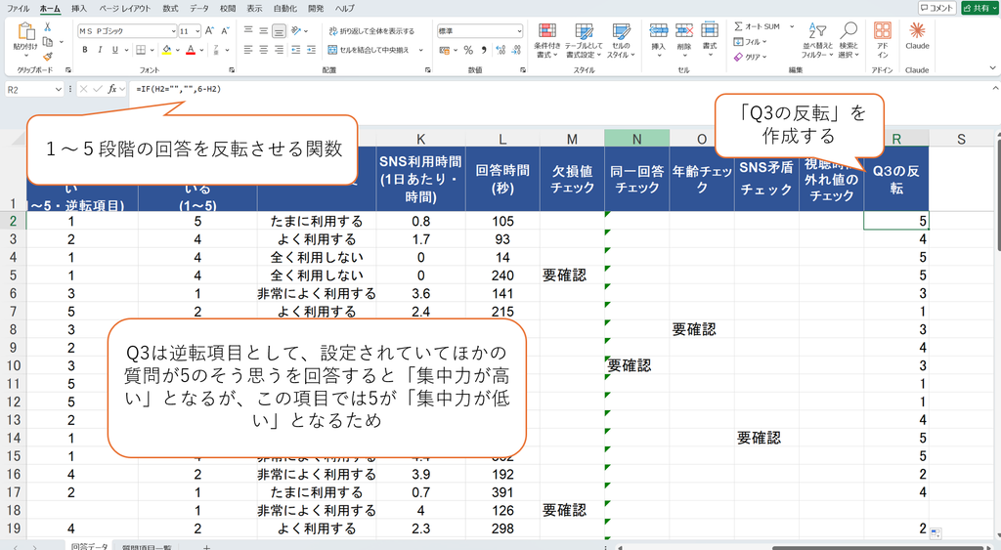Select the 回答データ sheet tab
The height and width of the screenshot is (550, 1001).
89,546
